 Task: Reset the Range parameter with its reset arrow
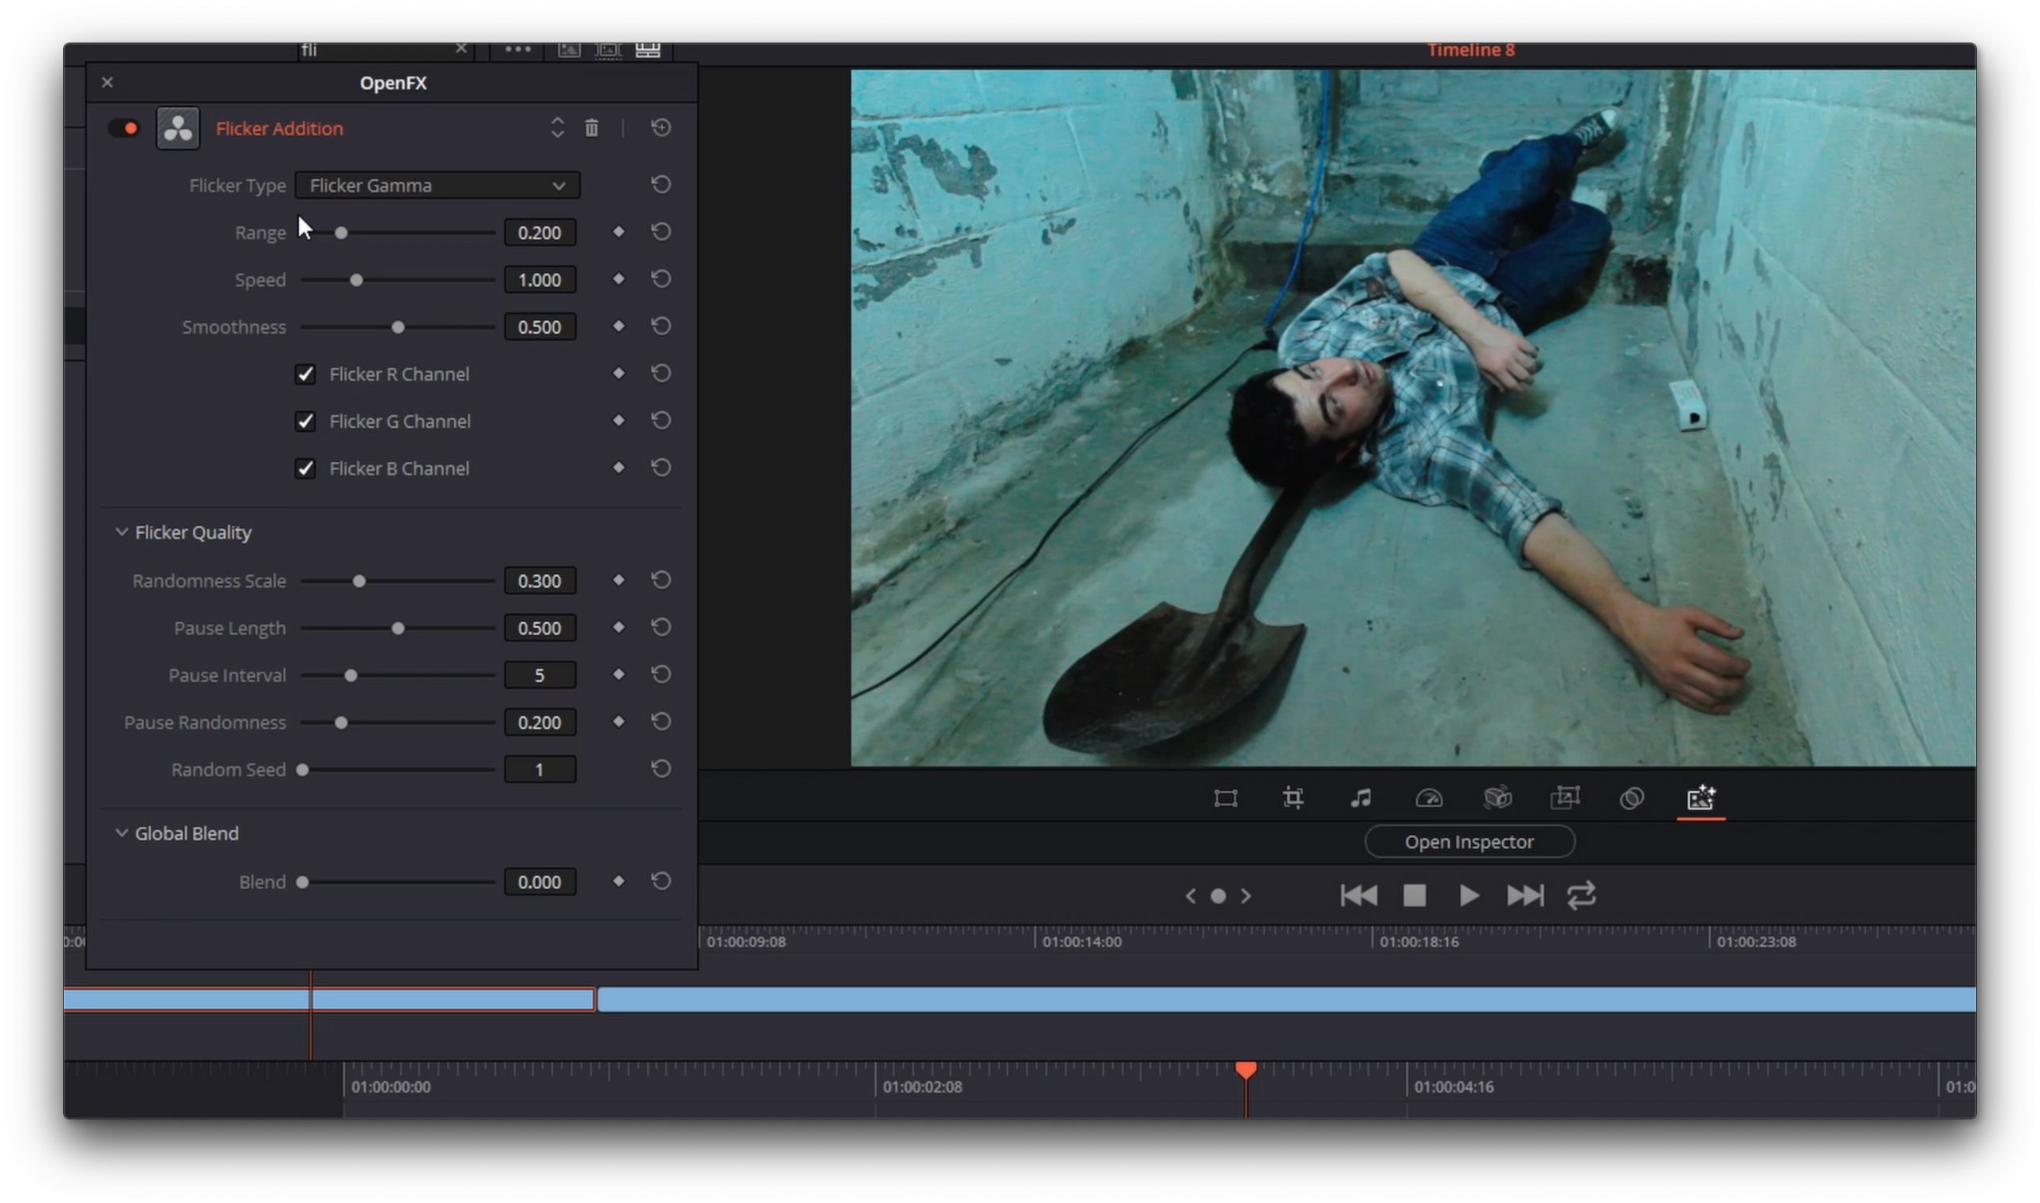(x=661, y=232)
